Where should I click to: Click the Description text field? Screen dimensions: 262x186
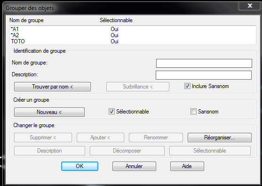[x=204, y=75]
